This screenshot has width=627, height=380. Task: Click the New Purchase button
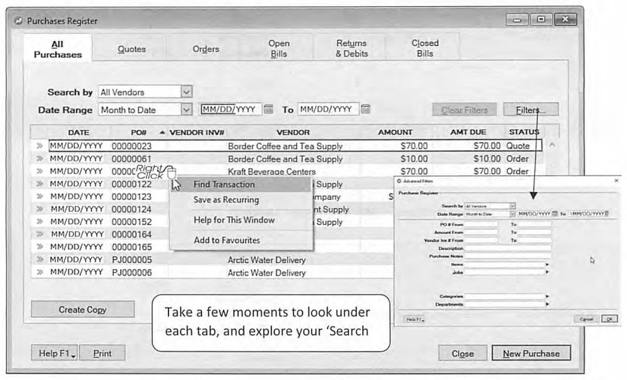pyautogui.click(x=531, y=354)
